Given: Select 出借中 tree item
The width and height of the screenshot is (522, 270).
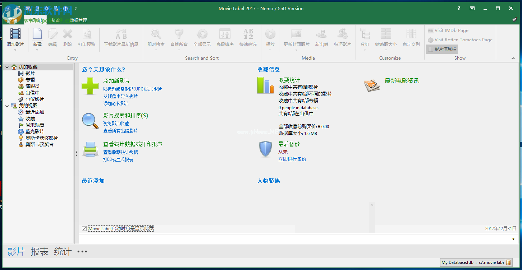Looking at the screenshot, I should point(32,93).
